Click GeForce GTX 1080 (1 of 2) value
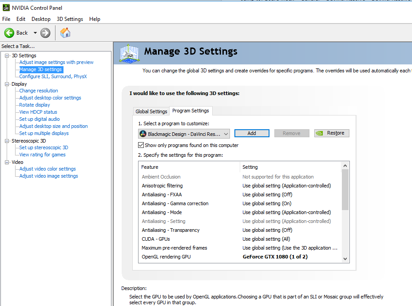The image size is (412, 306). click(275, 257)
